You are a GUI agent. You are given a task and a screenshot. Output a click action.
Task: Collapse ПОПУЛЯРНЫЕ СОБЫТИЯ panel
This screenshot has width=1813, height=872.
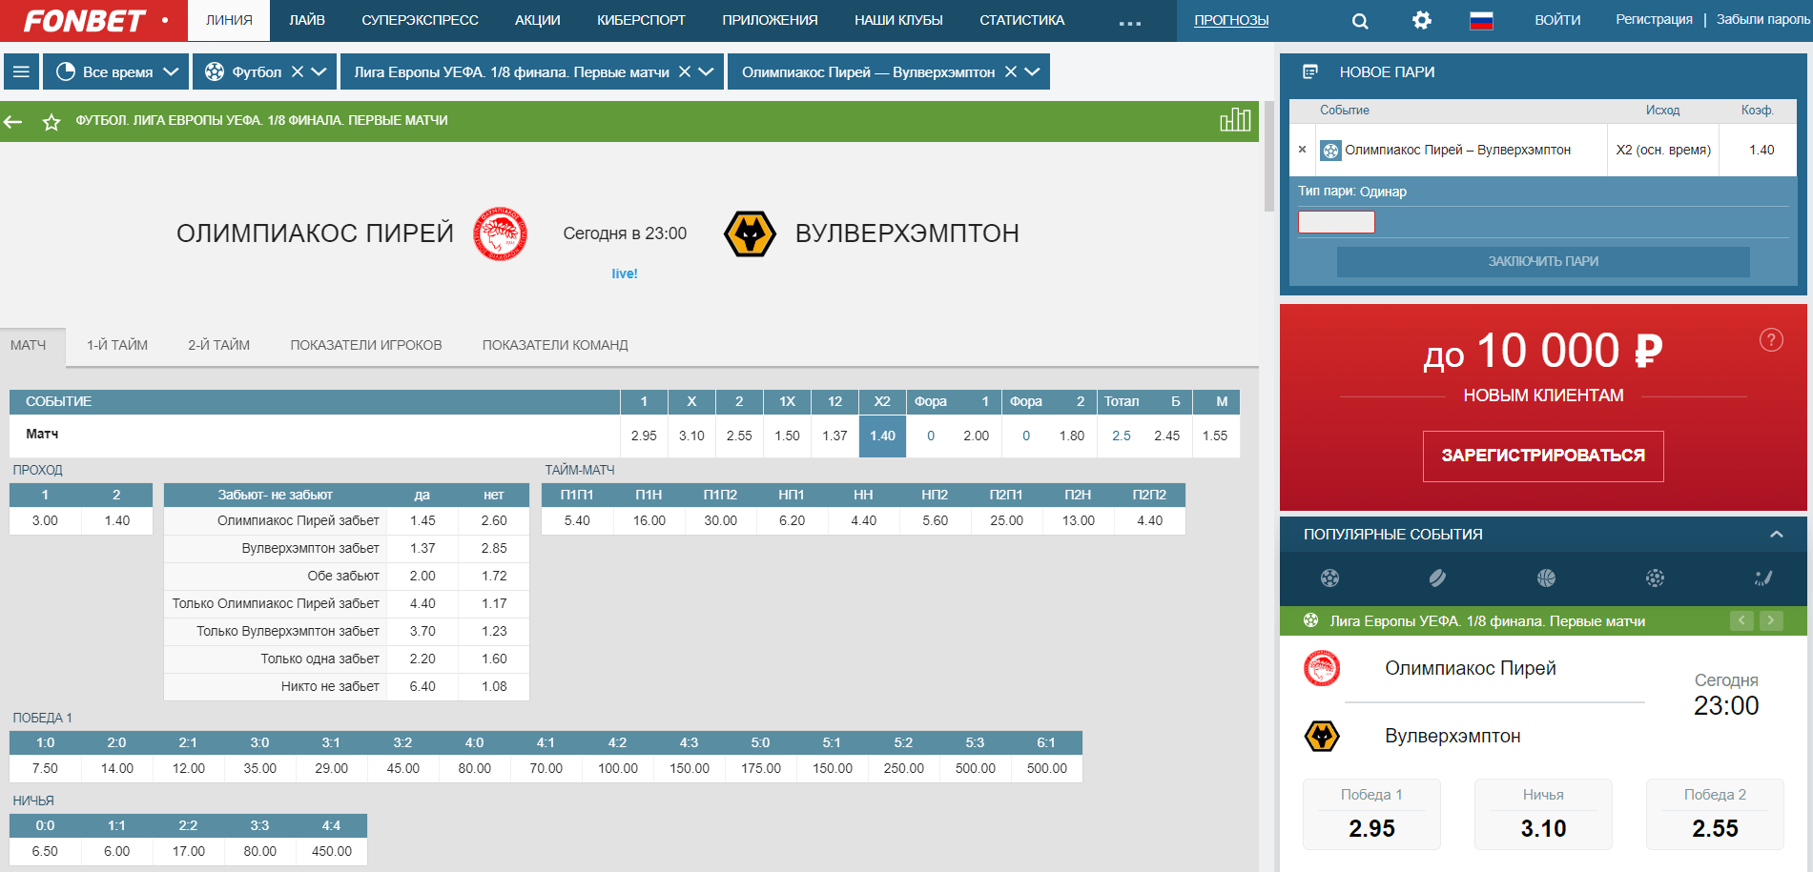(x=1777, y=534)
